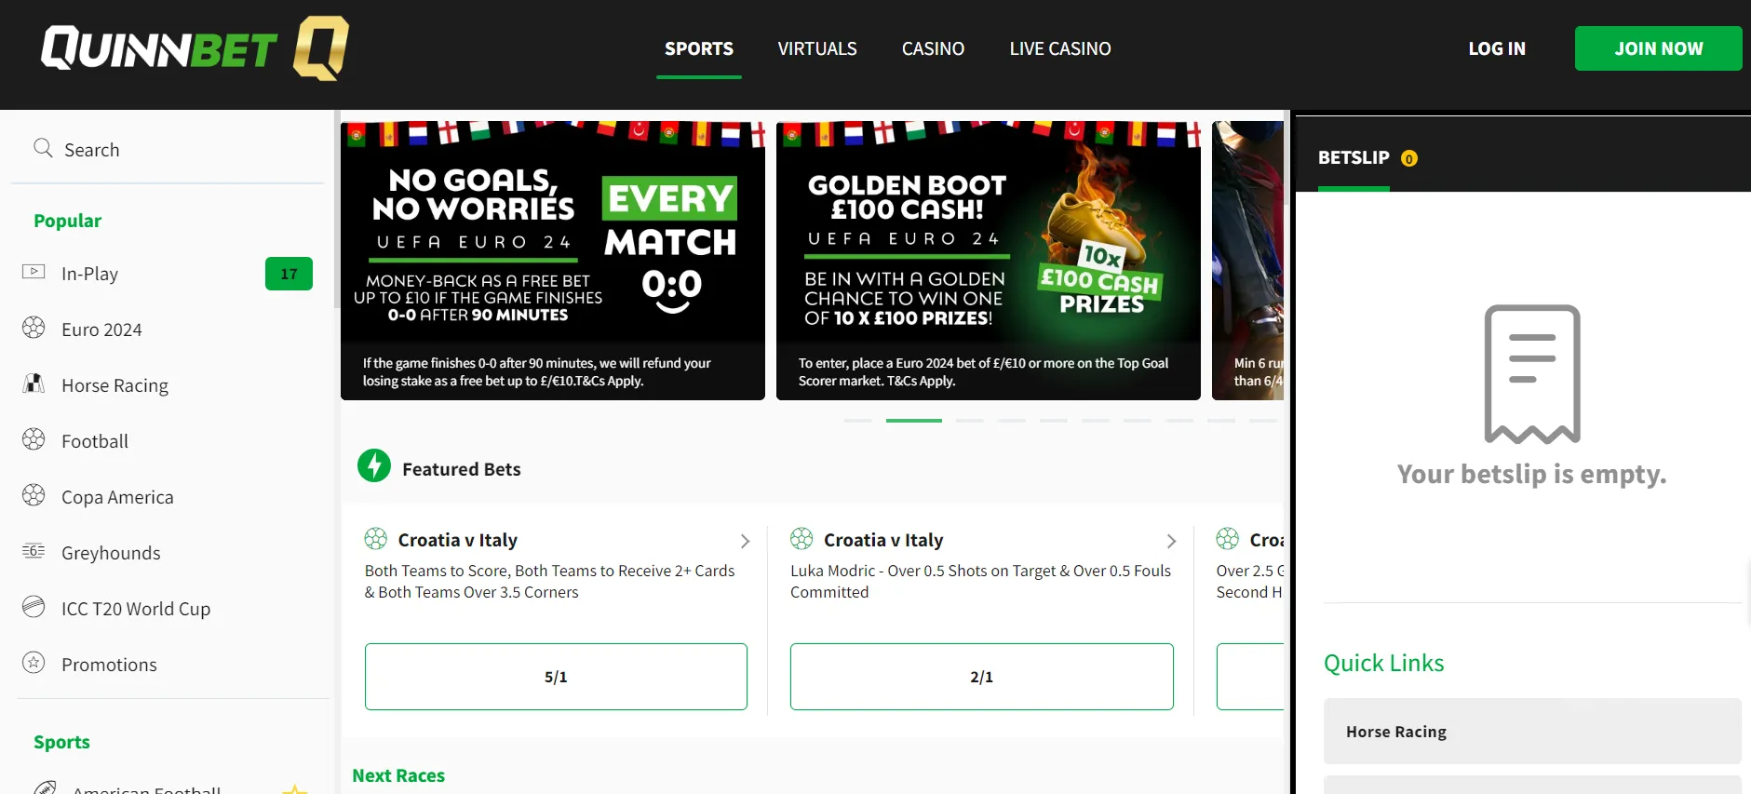Expand first Croatia v Italy chevron
The image size is (1751, 794).
[745, 541]
